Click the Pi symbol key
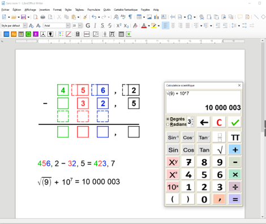Viewport: 266px width, 224px height. 235,137
